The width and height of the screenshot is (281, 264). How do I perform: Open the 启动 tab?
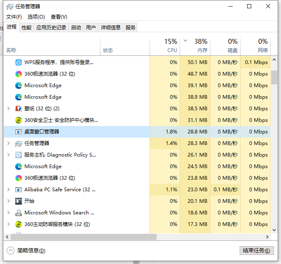(76, 28)
